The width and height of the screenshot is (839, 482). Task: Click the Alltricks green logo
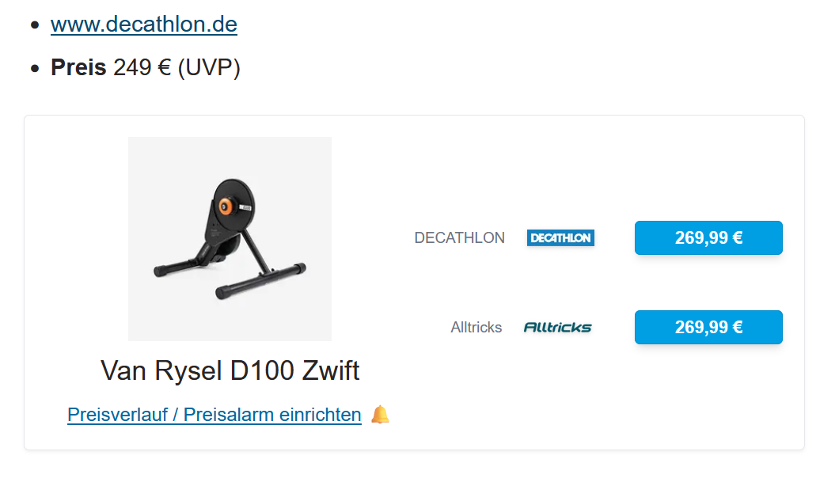557,327
